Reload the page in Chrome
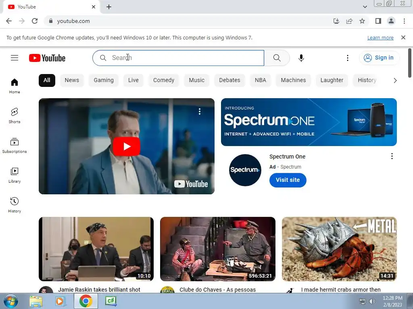Viewport: 413px width, 309px height. tap(35, 21)
